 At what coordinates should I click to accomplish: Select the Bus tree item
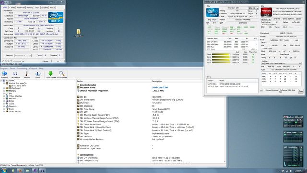tap(11, 94)
